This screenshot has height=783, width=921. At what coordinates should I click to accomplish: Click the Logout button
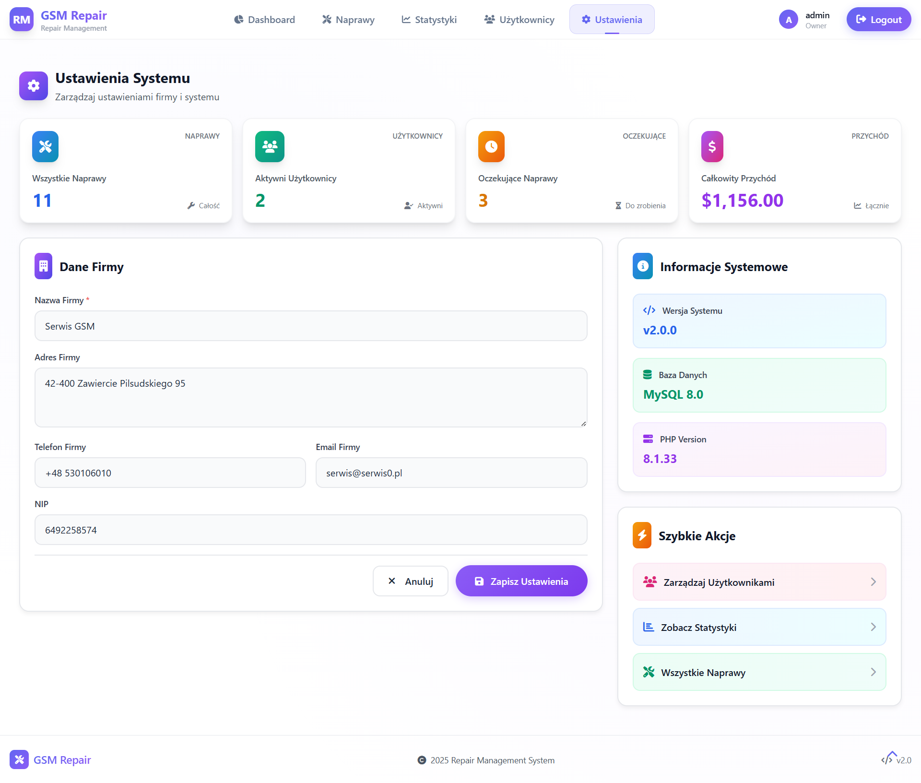tap(879, 20)
